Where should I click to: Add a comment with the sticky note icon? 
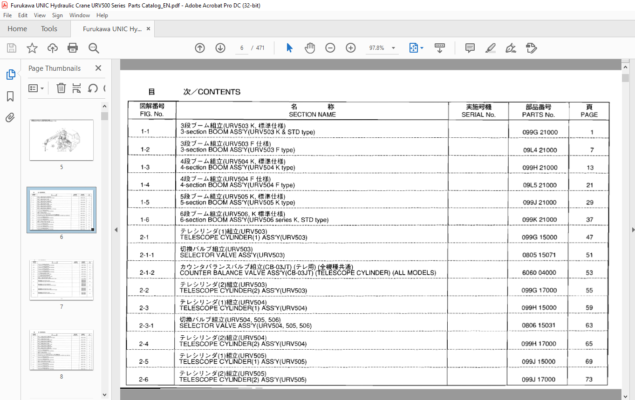tap(470, 48)
